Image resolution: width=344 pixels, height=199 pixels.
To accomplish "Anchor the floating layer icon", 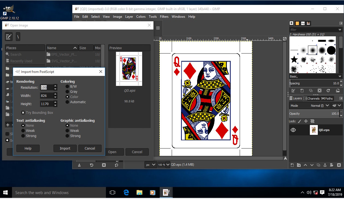I will point(325,165).
